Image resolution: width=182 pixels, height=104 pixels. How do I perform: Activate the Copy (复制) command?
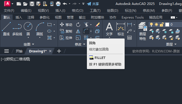click(x=66, y=31)
